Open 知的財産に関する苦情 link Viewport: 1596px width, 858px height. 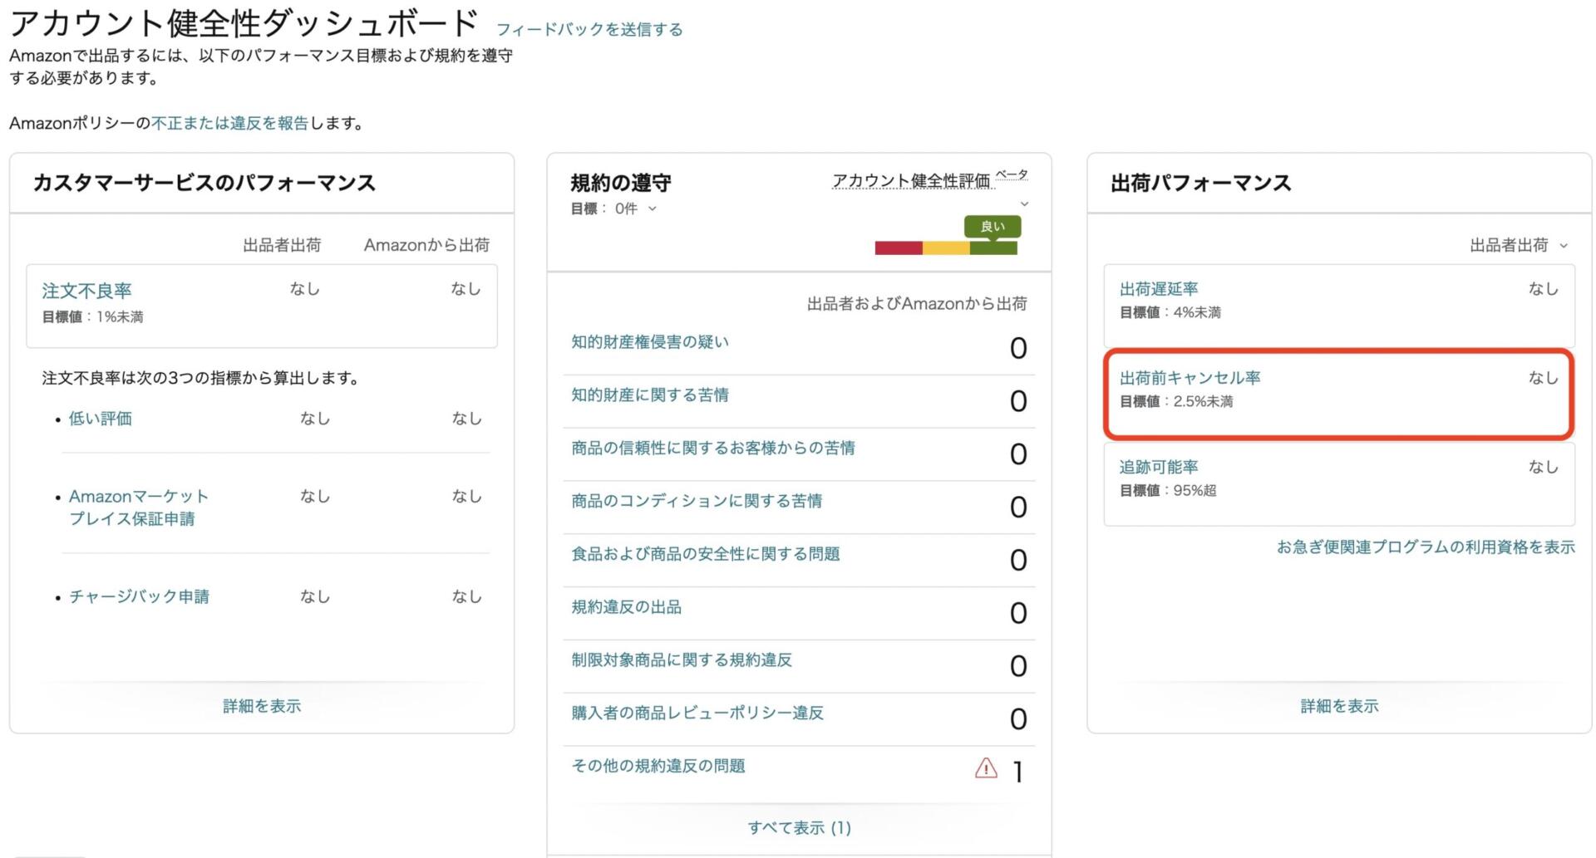click(650, 395)
